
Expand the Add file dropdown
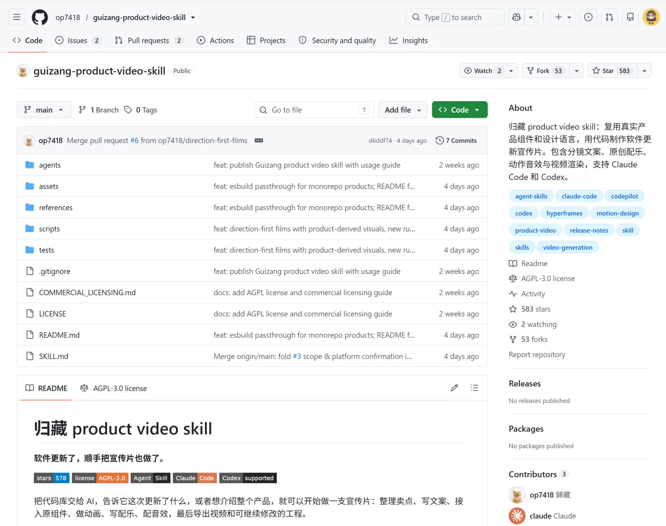(403, 110)
